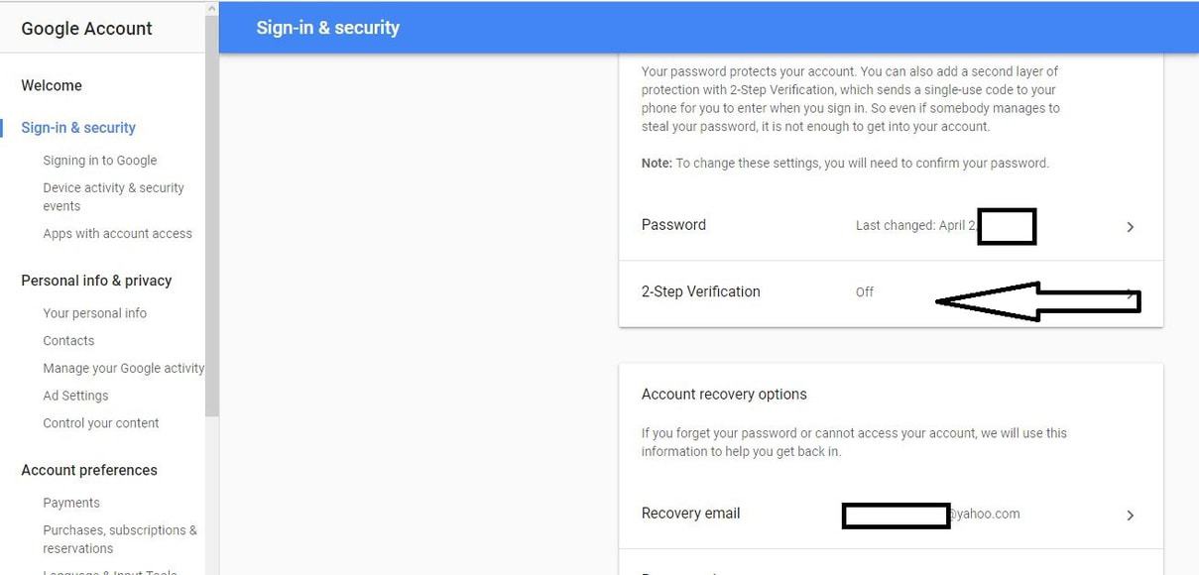The image size is (1199, 575).
Task: Select the Account preferences section
Action: tap(88, 469)
